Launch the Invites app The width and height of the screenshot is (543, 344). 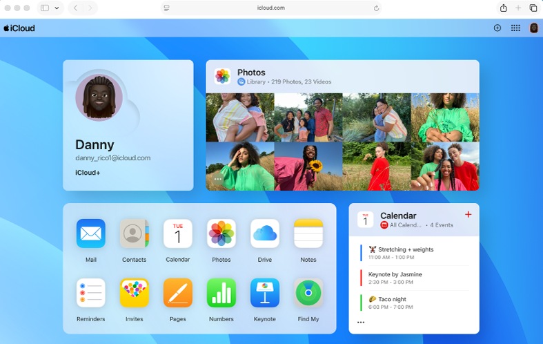point(134,293)
